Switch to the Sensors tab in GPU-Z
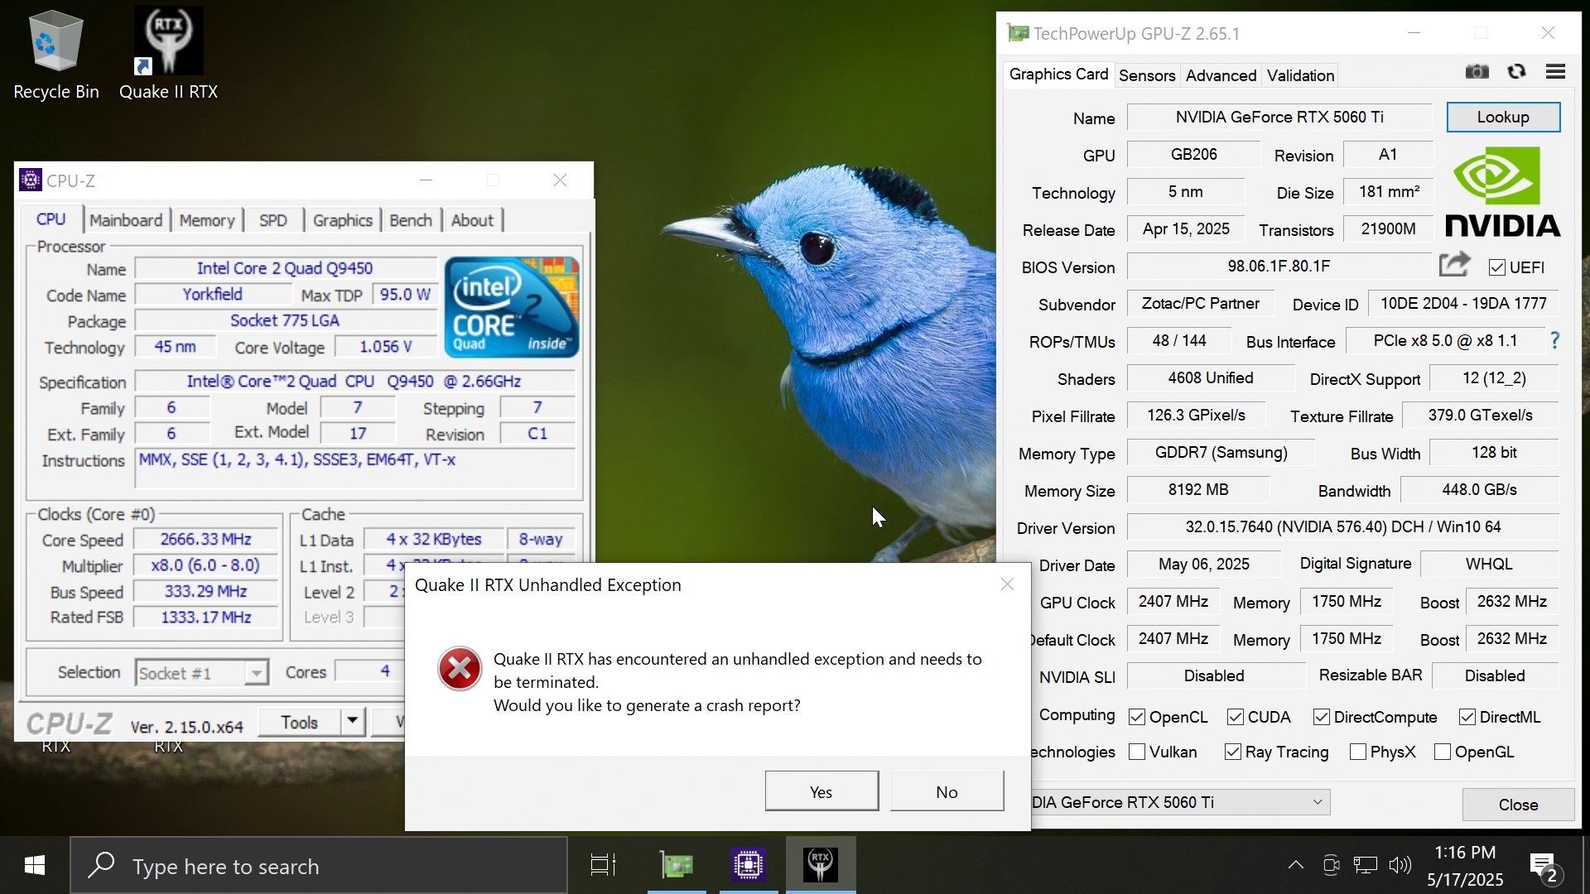 [x=1146, y=75]
